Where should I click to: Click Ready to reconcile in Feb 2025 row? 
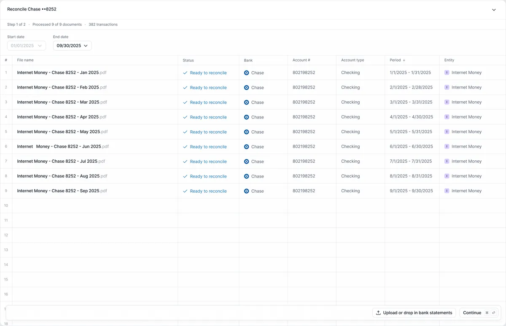(208, 88)
